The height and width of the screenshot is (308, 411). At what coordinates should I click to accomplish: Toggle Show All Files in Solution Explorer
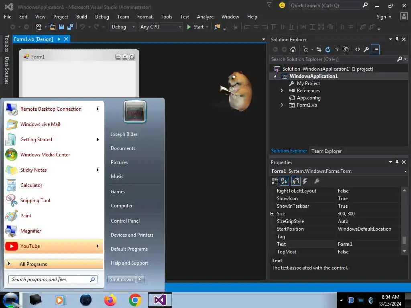pyautogui.click(x=346, y=49)
